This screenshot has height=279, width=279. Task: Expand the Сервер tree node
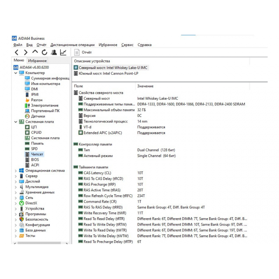pyautogui.click(x=16, y=176)
